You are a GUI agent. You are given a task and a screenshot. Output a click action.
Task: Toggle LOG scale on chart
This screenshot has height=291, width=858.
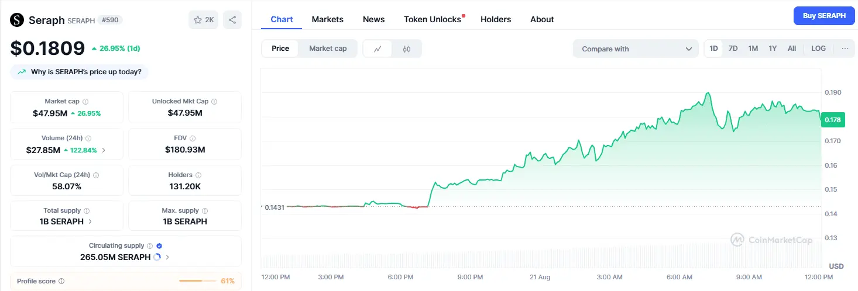(819, 49)
